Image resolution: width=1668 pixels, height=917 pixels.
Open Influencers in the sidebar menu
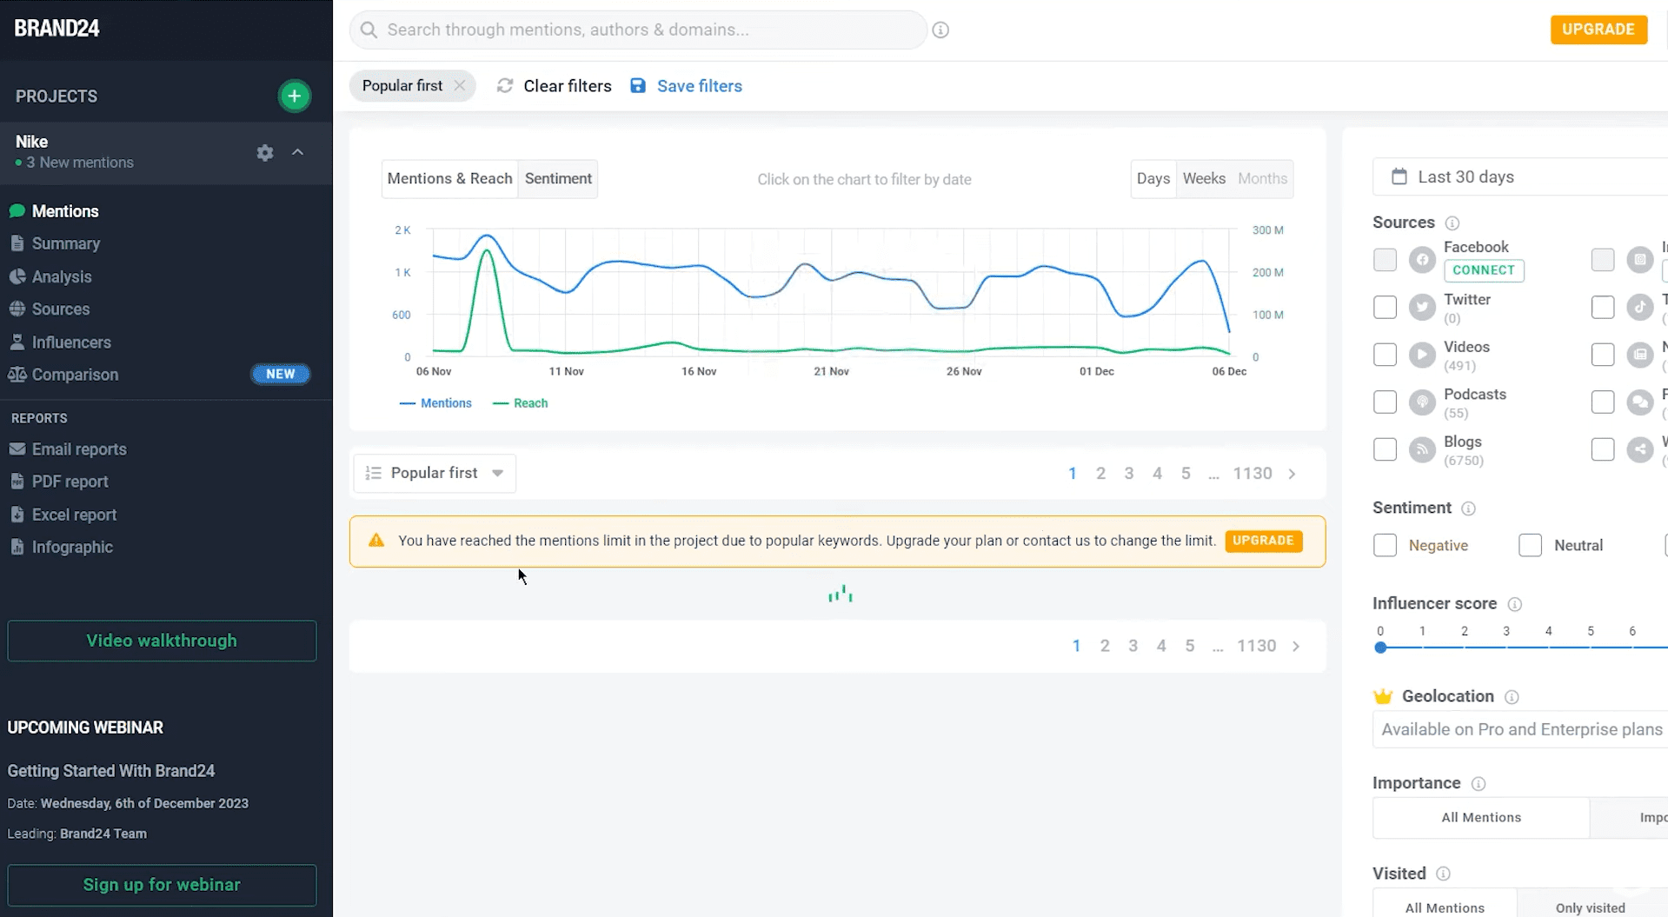click(x=71, y=342)
